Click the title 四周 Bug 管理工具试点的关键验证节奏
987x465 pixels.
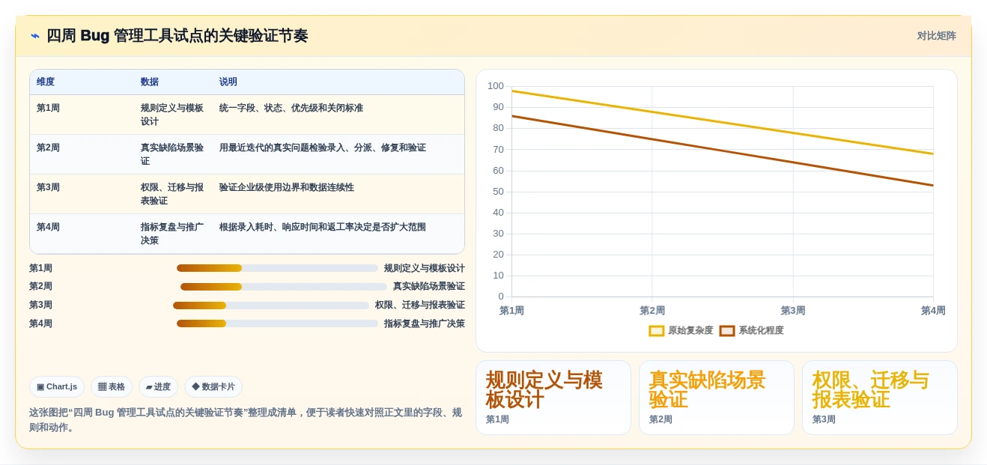tap(177, 36)
